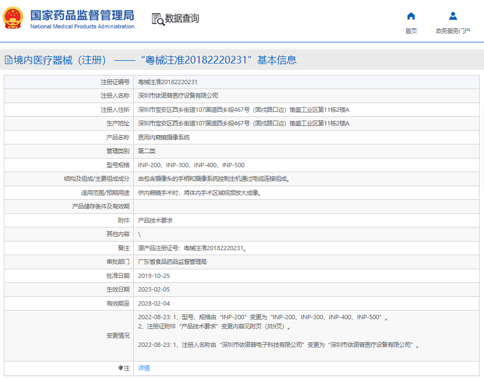Click the backslash value in 其他内容 row
Image resolution: width=484 pixels, height=380 pixels.
[140, 235]
